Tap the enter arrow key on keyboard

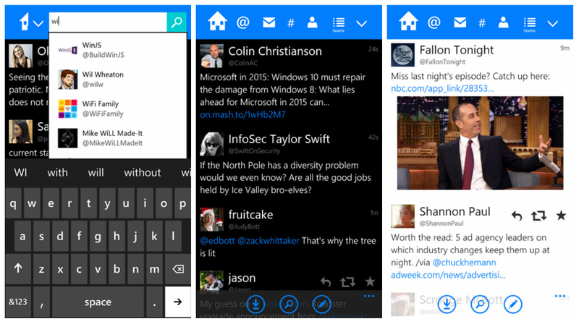178,302
